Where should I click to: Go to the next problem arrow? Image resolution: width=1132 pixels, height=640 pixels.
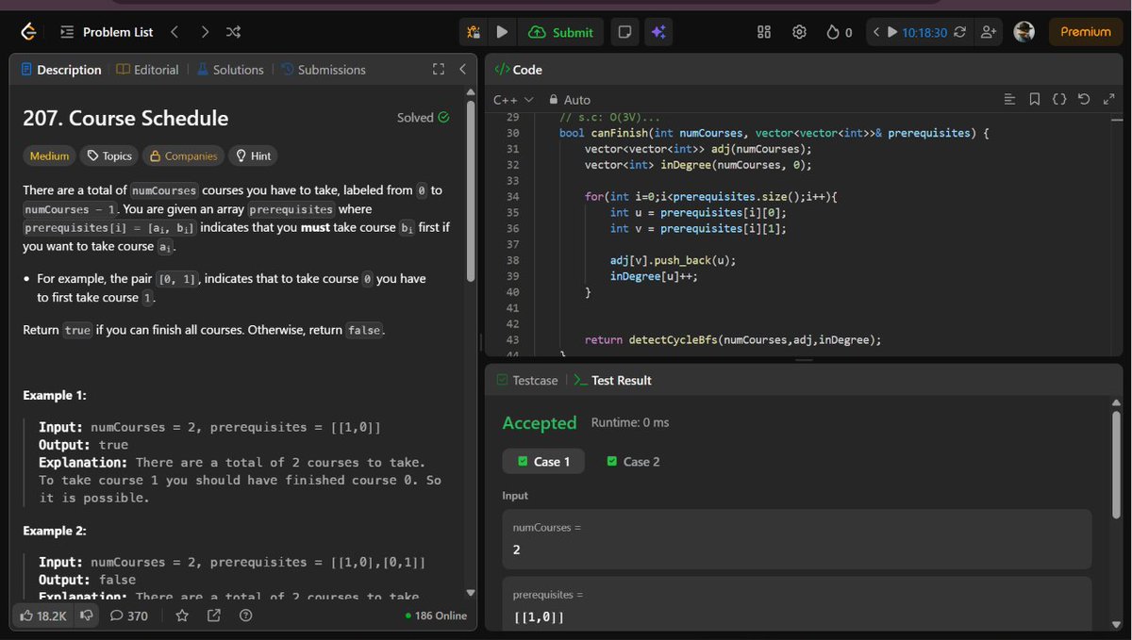pos(205,32)
